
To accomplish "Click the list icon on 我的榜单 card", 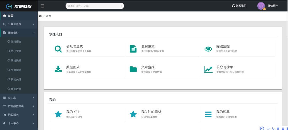I will (208, 114).
